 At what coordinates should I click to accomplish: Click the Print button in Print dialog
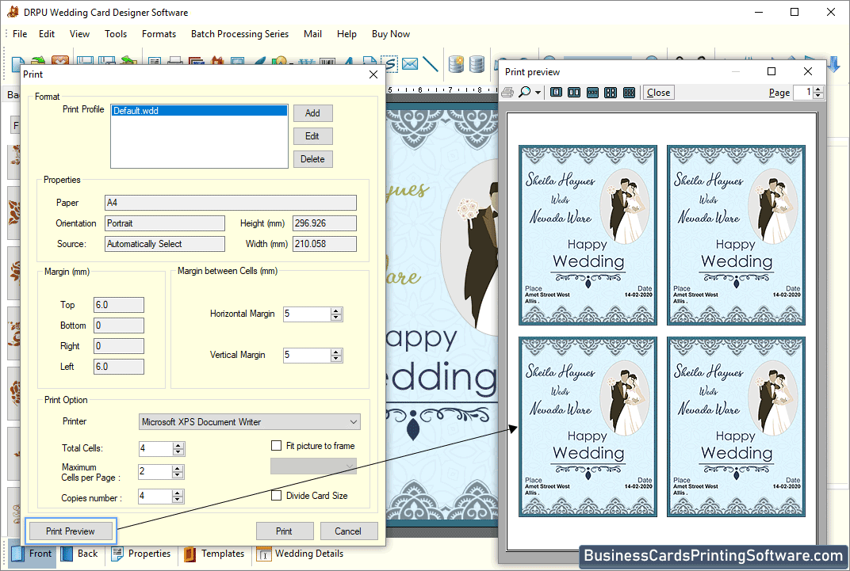285,531
